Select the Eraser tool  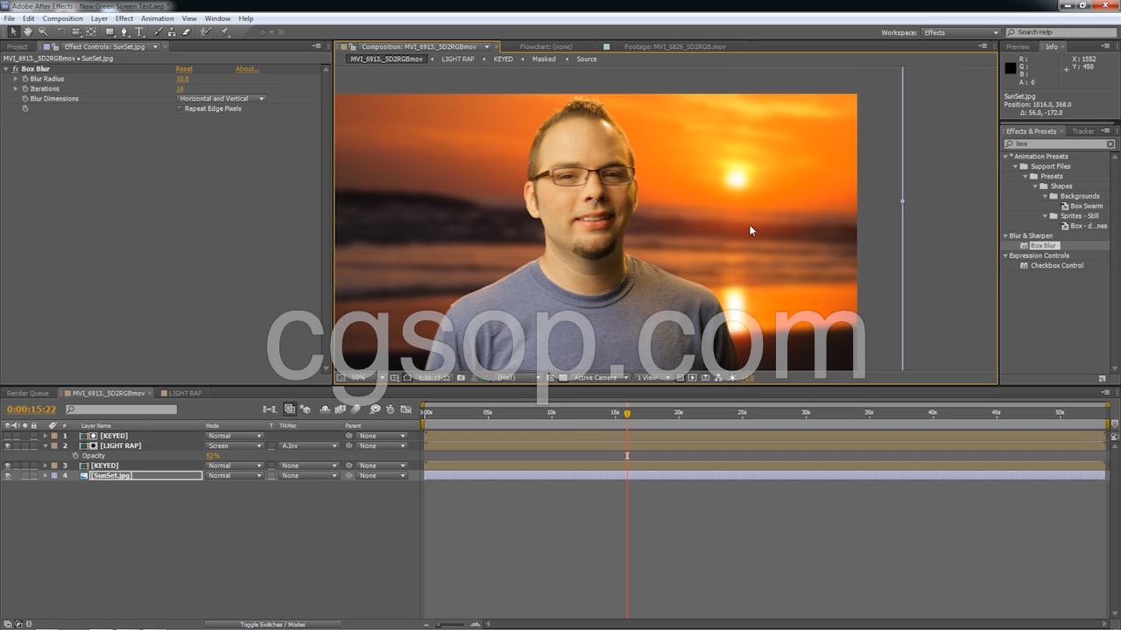coord(187,32)
